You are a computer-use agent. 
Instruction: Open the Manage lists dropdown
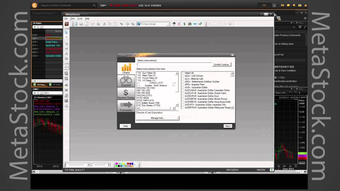158,118
